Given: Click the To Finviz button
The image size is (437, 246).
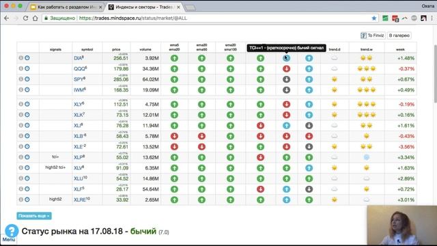Looking at the screenshot, I should pos(373,36).
